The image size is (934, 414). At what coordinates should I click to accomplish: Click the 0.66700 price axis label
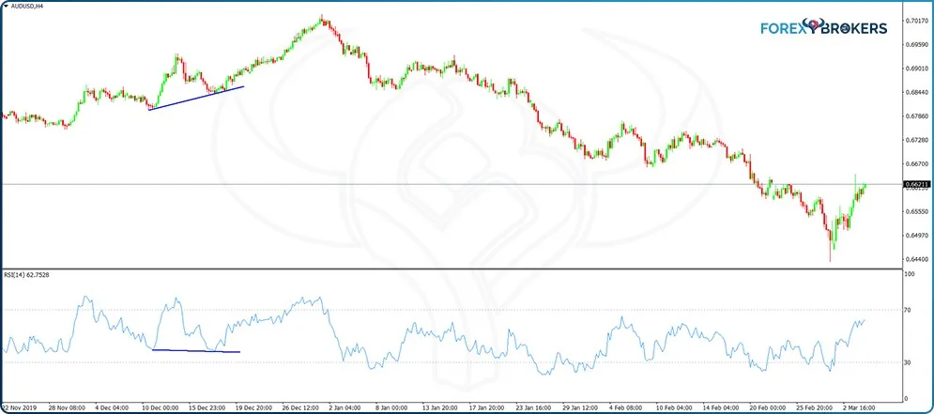[915, 163]
